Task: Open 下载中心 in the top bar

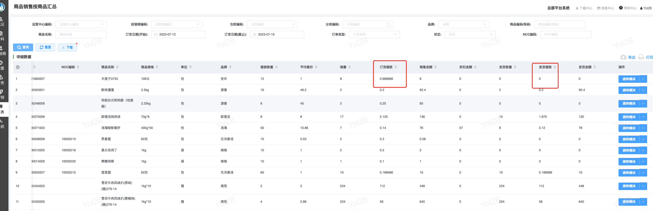Action: tap(584, 8)
